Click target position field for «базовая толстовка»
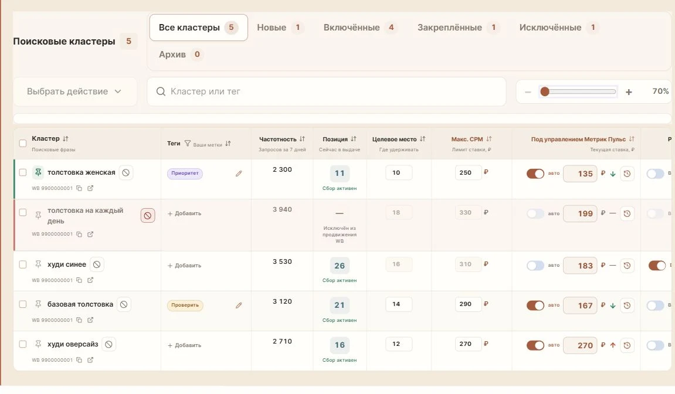Viewport: 675px width, 394px height. pos(399,304)
